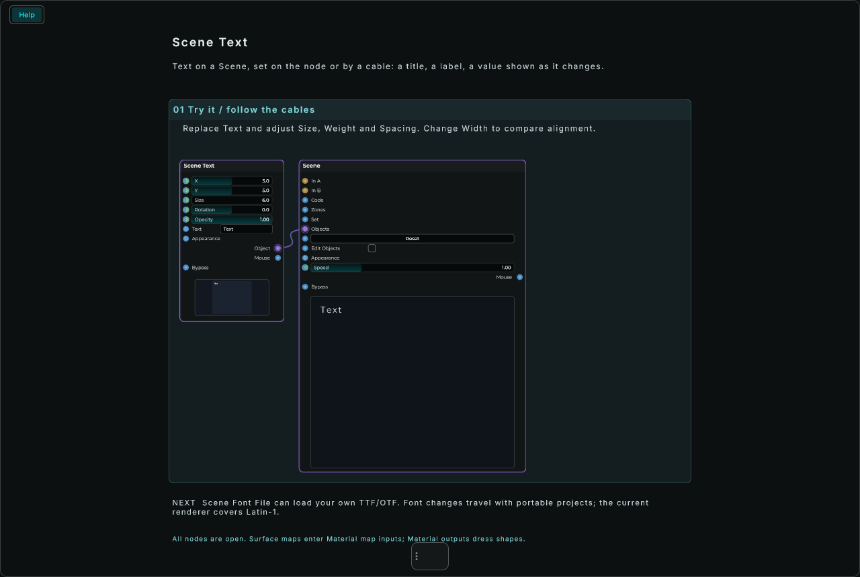Click the Text input field in Scene Text
The height and width of the screenshot is (577, 860).
[247, 229]
